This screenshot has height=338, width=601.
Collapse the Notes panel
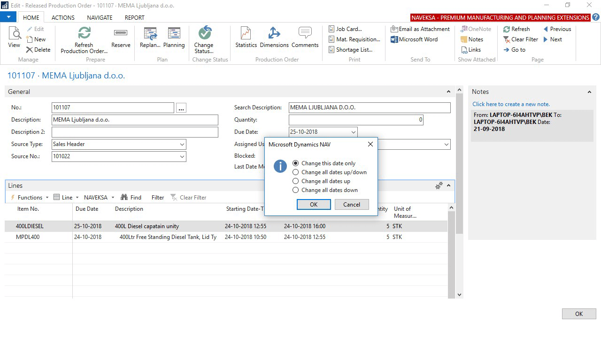[x=589, y=92]
